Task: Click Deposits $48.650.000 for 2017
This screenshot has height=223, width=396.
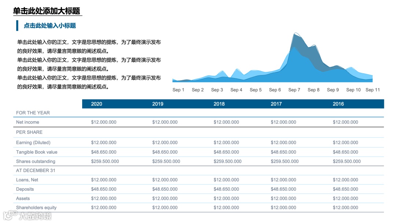Action: (x=283, y=189)
